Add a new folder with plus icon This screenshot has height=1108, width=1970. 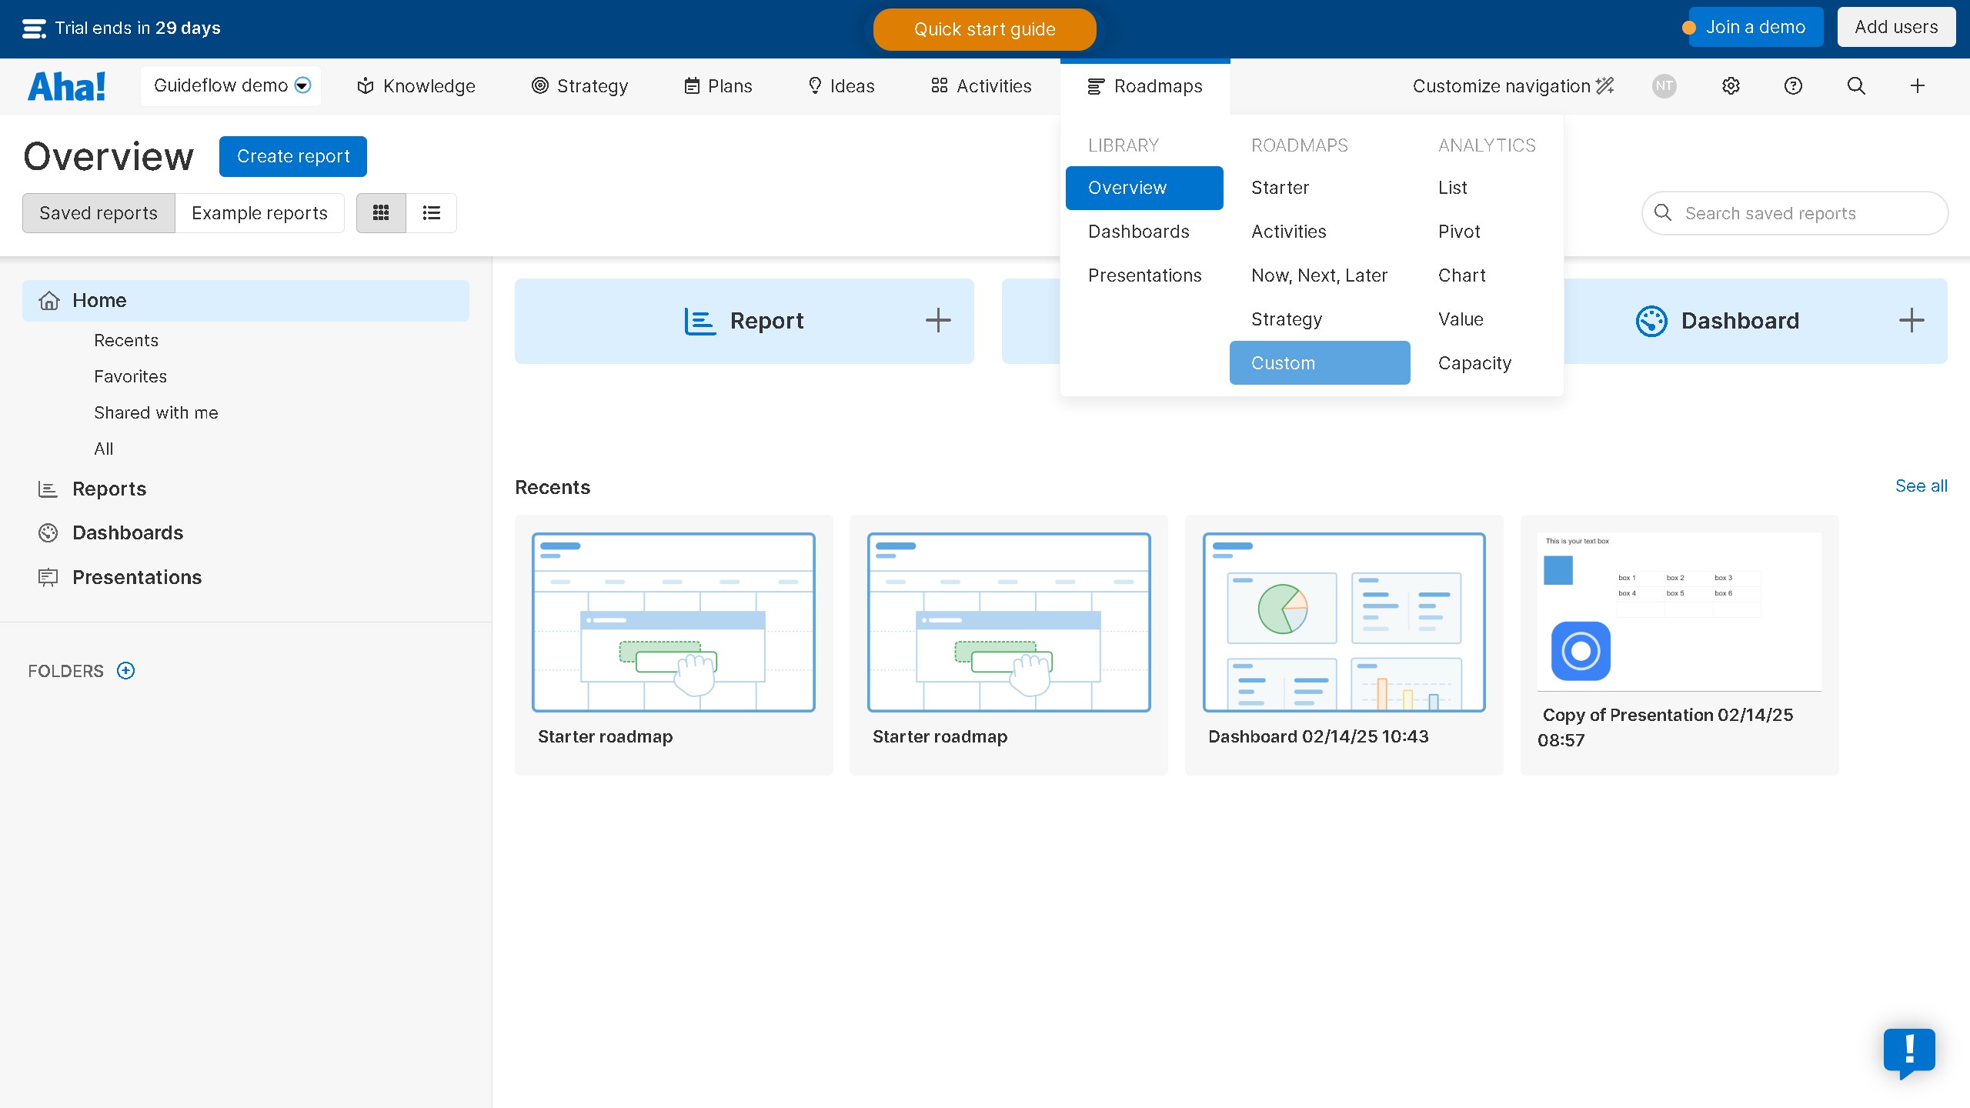(125, 671)
